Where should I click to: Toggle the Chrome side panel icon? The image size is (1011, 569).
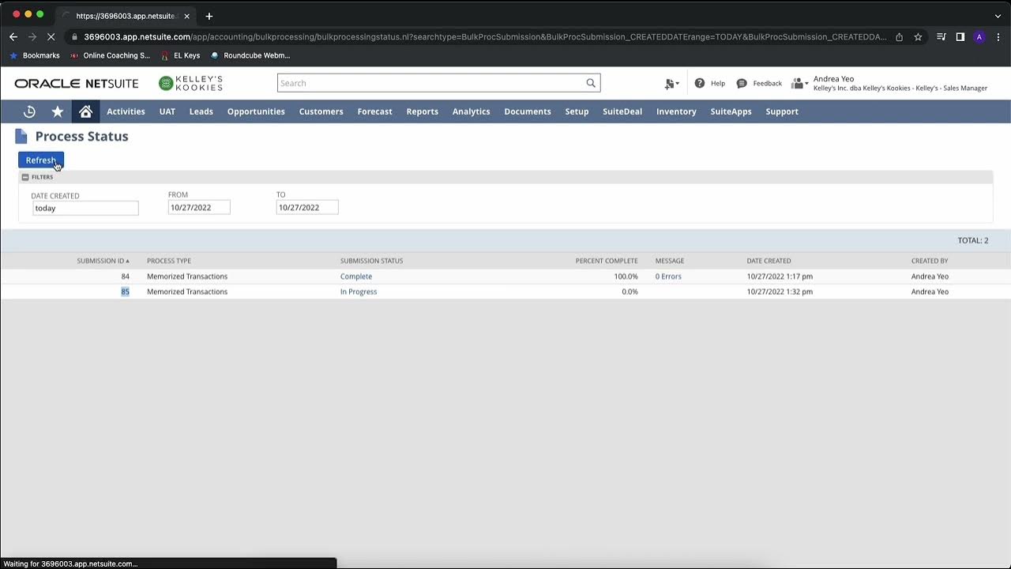(960, 36)
